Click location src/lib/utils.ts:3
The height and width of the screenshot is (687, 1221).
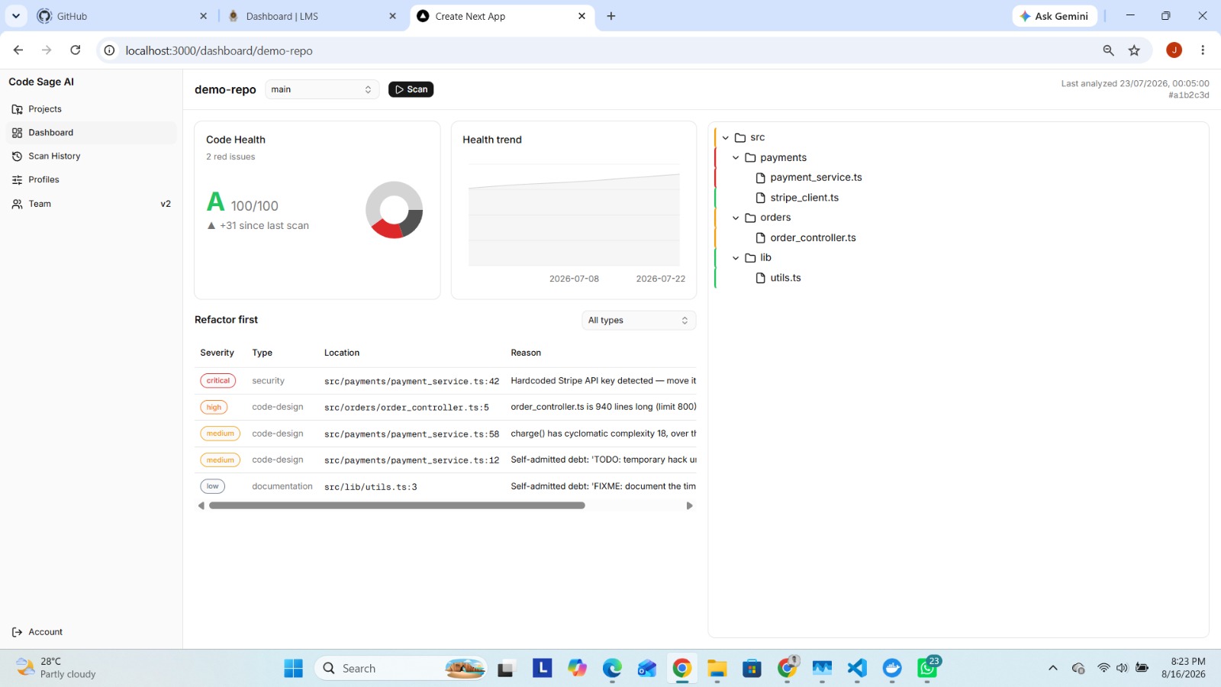(371, 487)
